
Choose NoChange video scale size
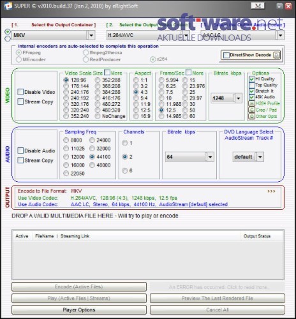coord(98,116)
